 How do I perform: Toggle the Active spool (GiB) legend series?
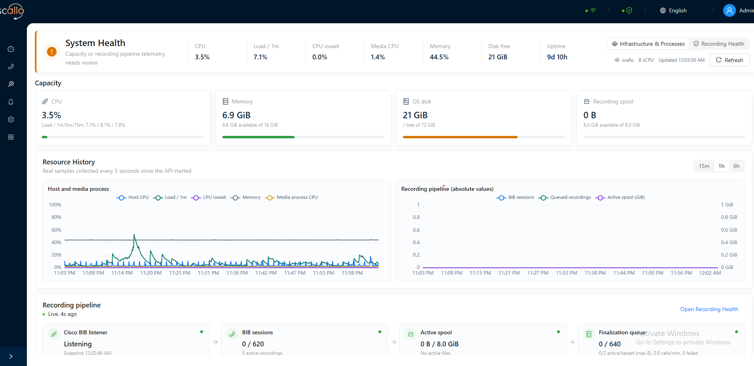point(620,197)
